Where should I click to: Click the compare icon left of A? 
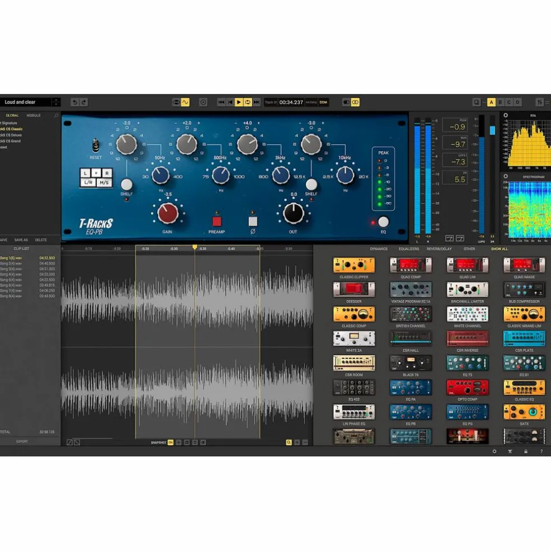(x=477, y=102)
